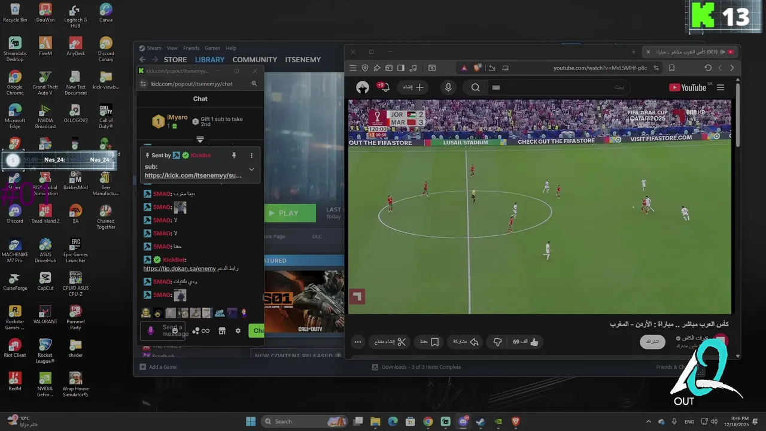Expand the pinned KickBot message chevron
766x431 pixels.
[251, 169]
